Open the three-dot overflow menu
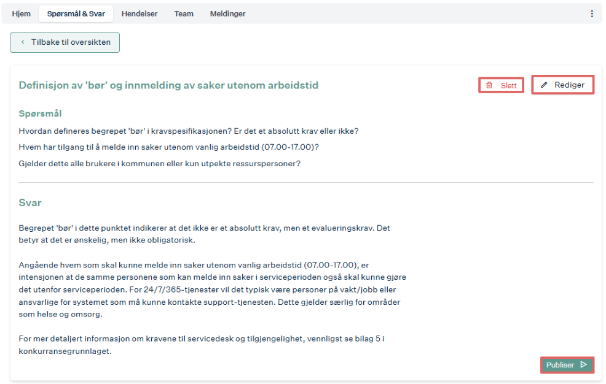606x384 pixels. click(592, 14)
